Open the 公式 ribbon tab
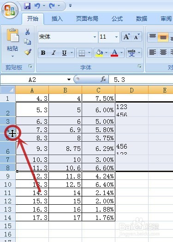 [x=117, y=19]
